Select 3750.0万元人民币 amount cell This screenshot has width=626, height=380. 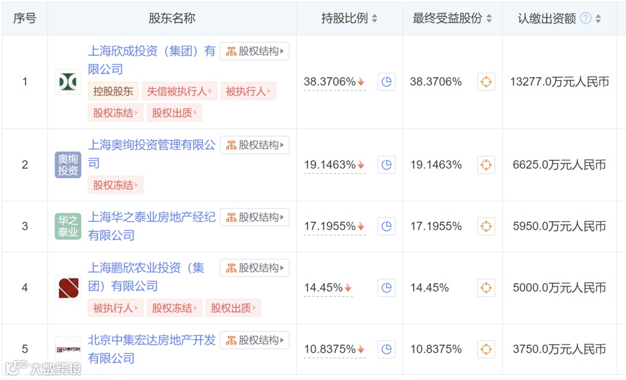pyautogui.click(x=559, y=349)
